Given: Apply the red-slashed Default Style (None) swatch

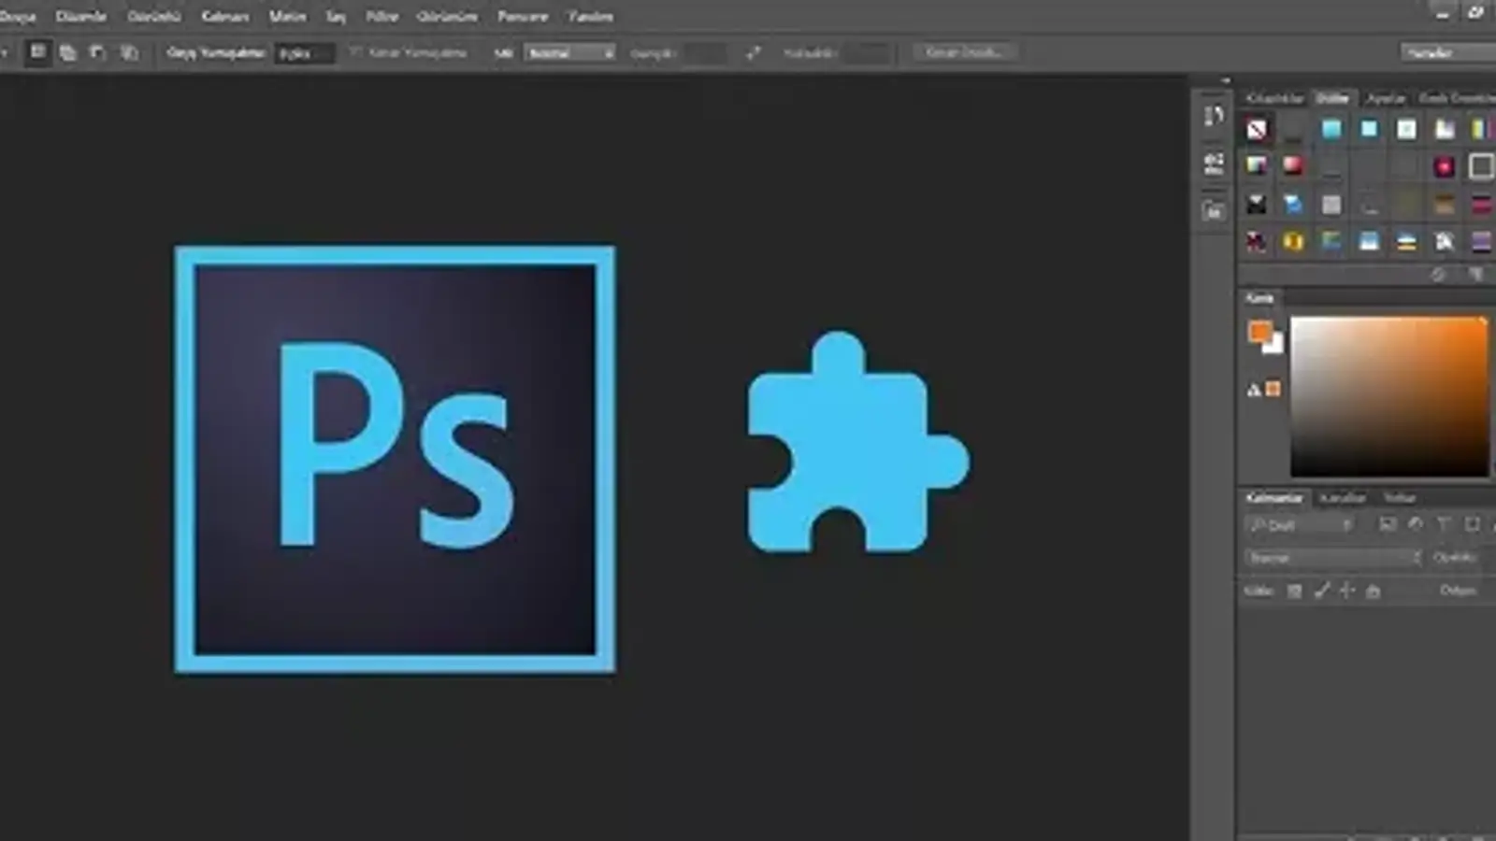Looking at the screenshot, I should coord(1257,129).
